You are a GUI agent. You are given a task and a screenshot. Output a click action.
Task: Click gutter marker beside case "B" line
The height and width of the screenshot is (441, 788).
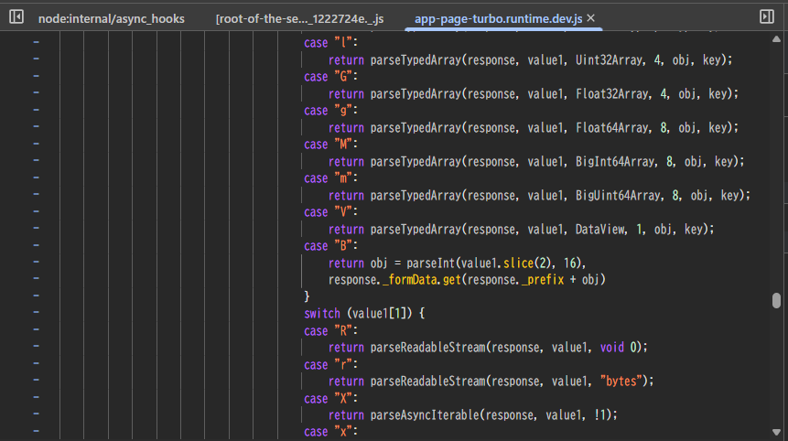coord(37,244)
